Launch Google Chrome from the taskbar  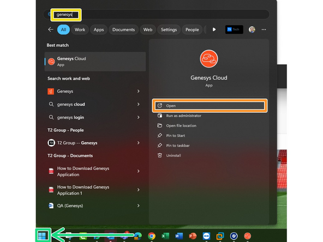click(x=152, y=236)
